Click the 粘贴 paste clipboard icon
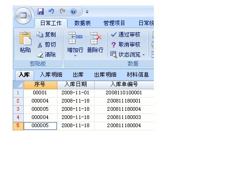The height and width of the screenshot is (175, 233). coord(25,38)
